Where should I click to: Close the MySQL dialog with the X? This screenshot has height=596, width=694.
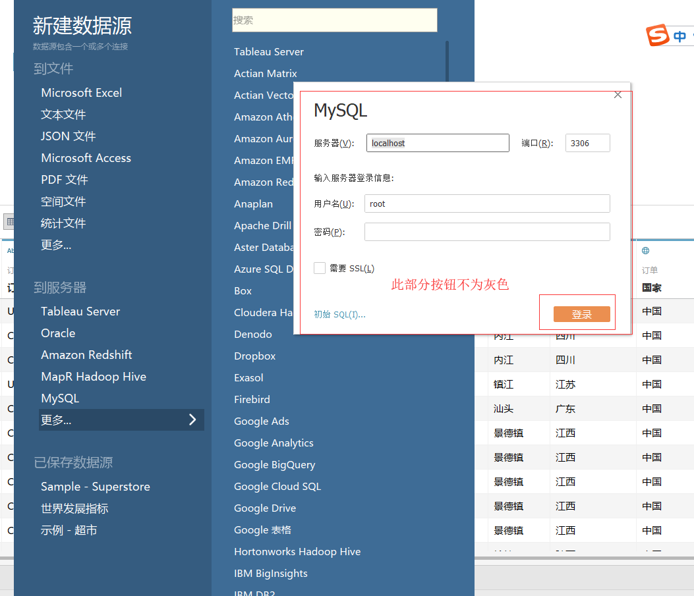(618, 95)
